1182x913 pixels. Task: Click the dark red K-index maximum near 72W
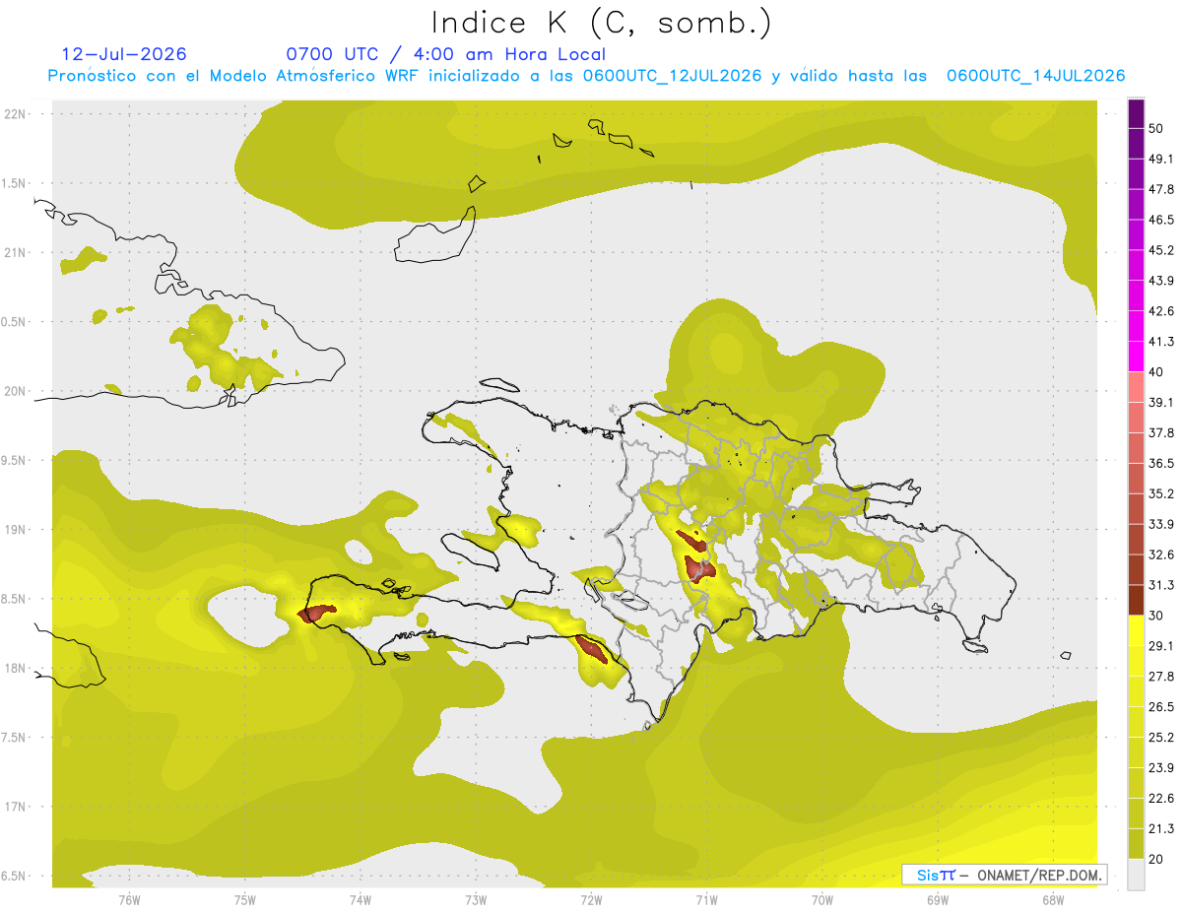click(x=593, y=649)
